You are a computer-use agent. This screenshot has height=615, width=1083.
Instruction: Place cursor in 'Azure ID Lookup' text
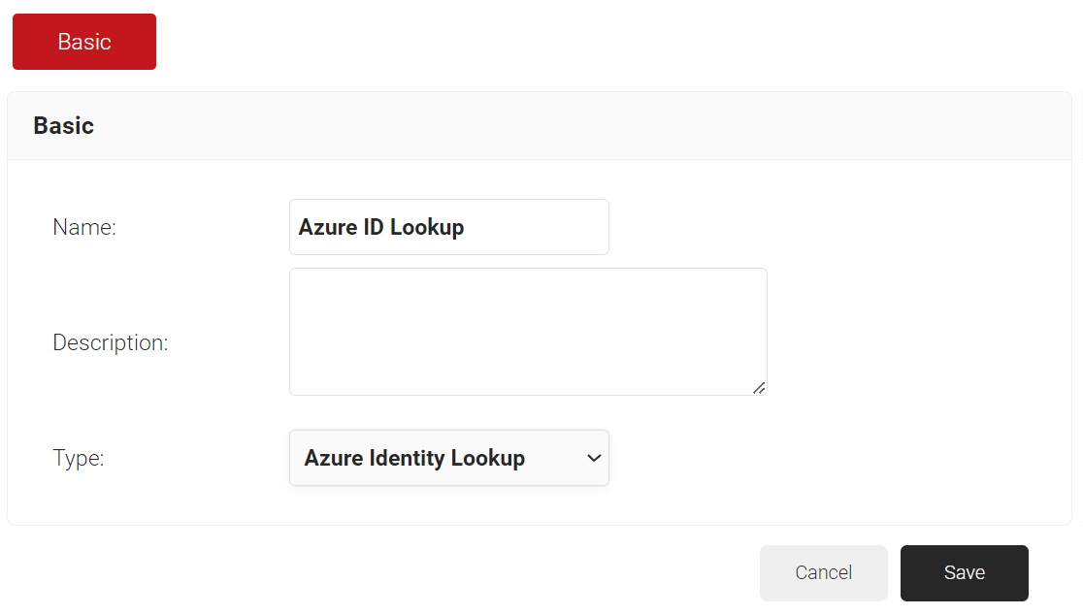[381, 227]
